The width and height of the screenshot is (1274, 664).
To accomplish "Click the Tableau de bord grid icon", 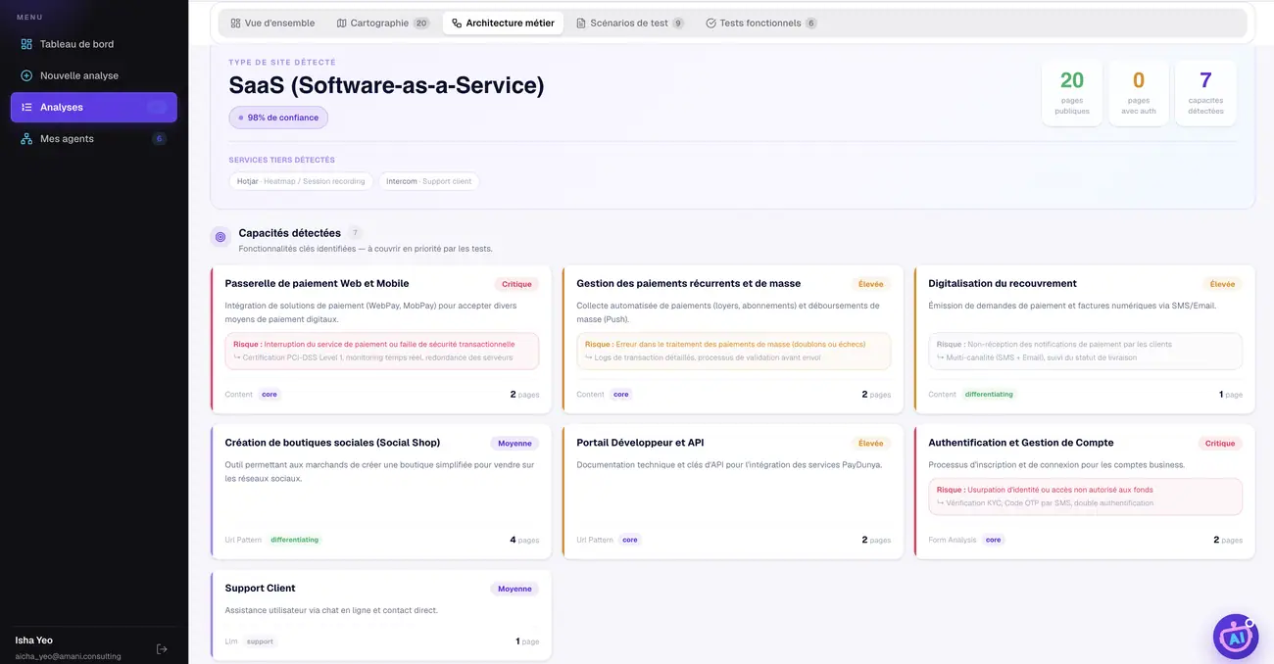I will tap(26, 44).
